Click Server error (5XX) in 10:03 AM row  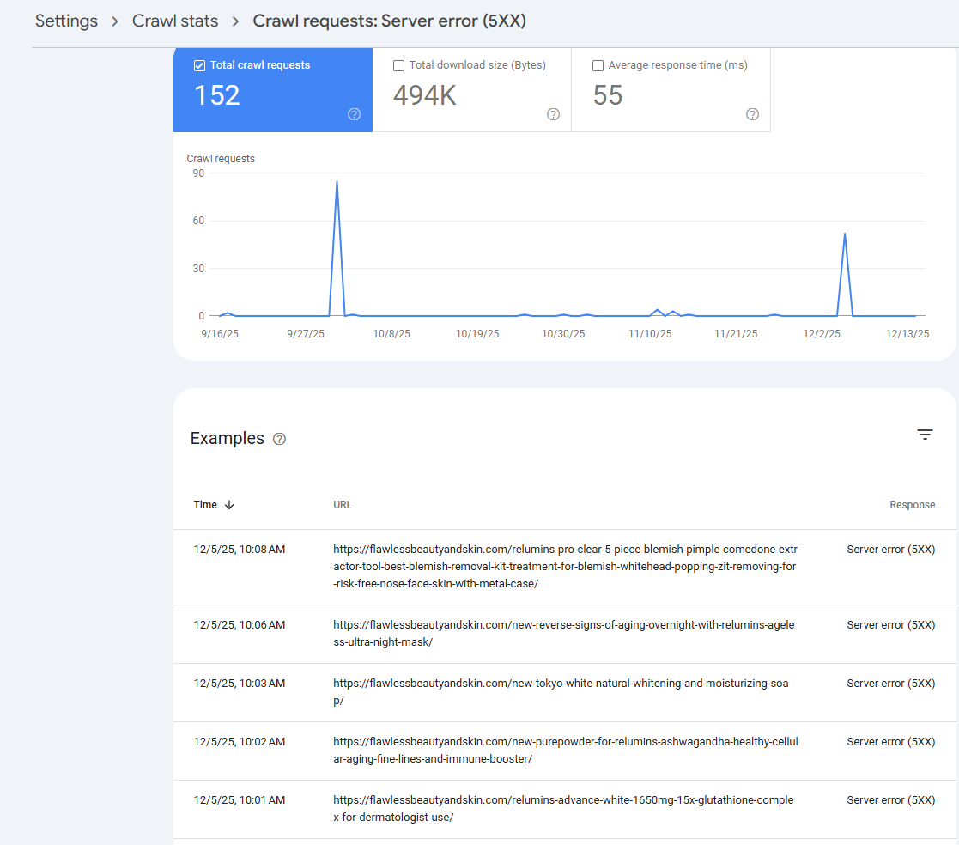click(890, 684)
